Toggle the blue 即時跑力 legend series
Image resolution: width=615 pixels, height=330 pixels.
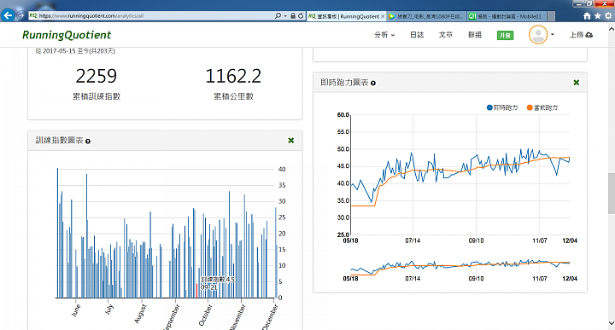click(x=502, y=107)
